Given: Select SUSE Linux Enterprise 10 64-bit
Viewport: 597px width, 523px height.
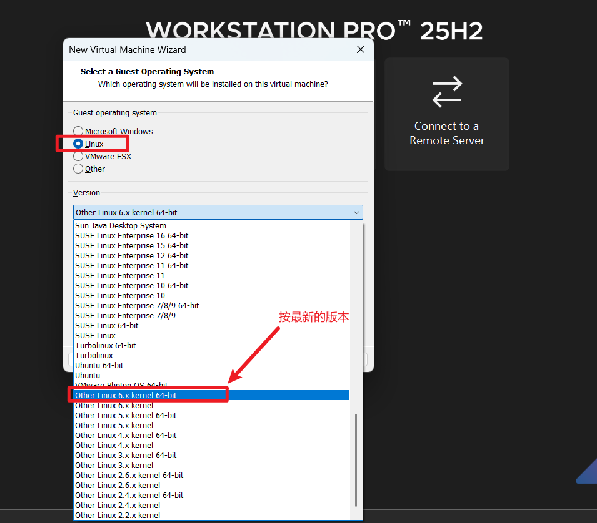Looking at the screenshot, I should coord(212,285).
